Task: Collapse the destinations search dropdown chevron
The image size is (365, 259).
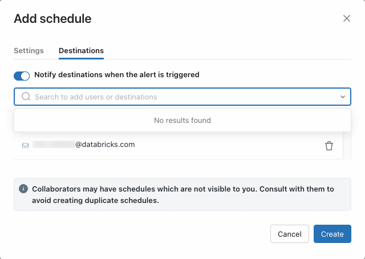Action: click(x=343, y=97)
